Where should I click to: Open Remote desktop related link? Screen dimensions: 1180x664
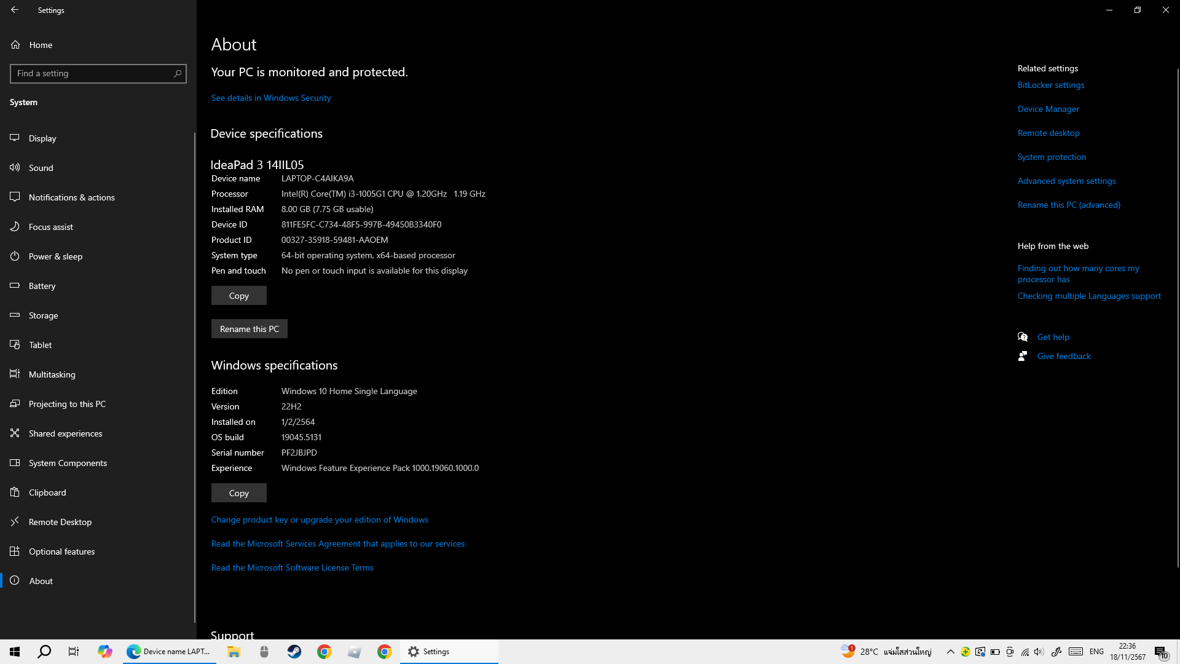click(x=1048, y=133)
